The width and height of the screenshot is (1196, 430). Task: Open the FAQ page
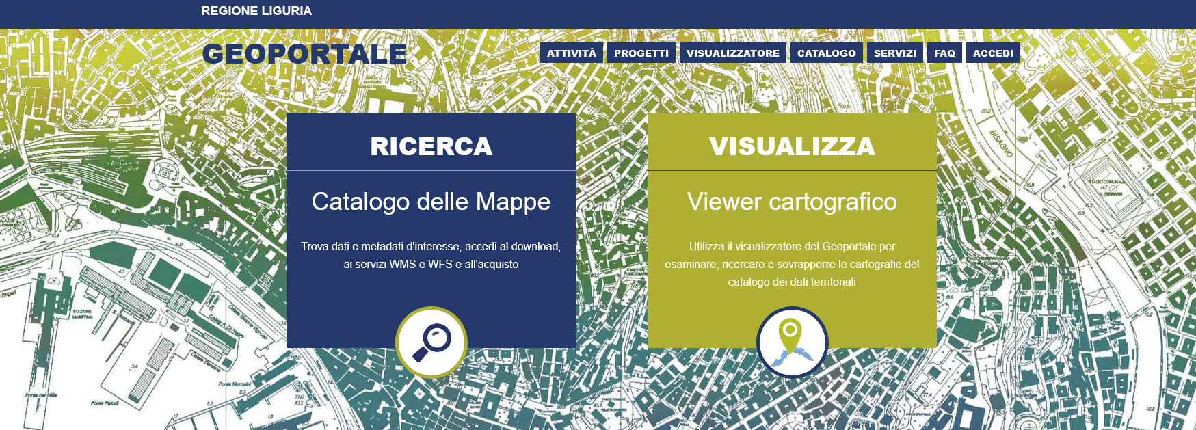(x=944, y=53)
